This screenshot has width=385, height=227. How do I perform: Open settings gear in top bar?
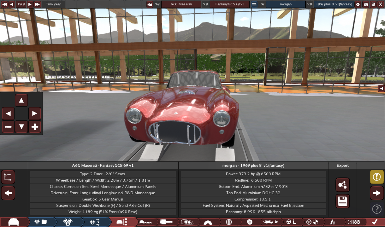point(358,4)
